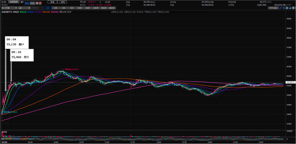Image resolution: width=296 pixels, height=144 pixels.
Task: Open the ローソク足 chart type dropdown
Action: click(8, 8)
